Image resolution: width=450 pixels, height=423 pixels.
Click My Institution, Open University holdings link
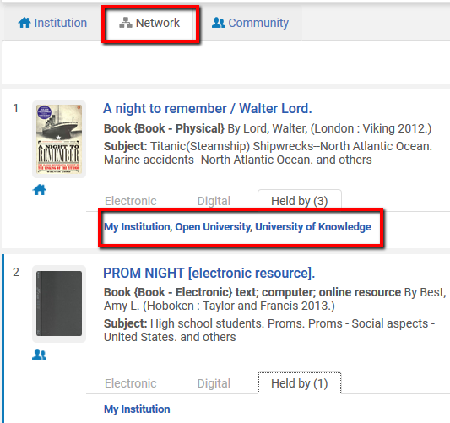tap(237, 227)
